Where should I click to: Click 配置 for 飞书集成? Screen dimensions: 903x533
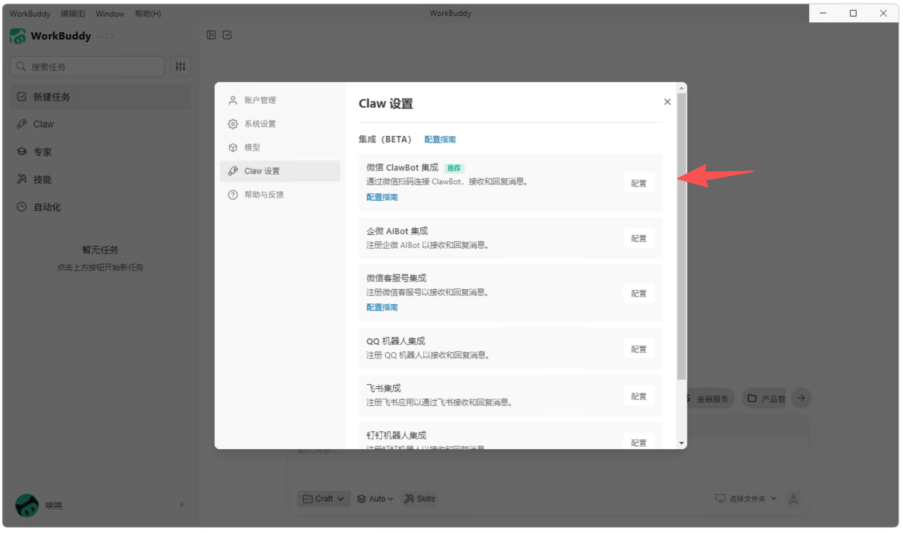point(639,397)
